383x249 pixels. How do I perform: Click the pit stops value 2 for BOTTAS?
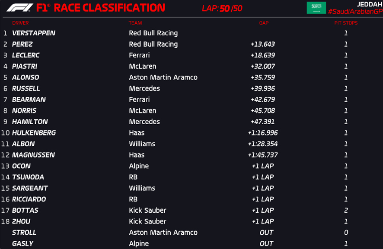[346, 211]
